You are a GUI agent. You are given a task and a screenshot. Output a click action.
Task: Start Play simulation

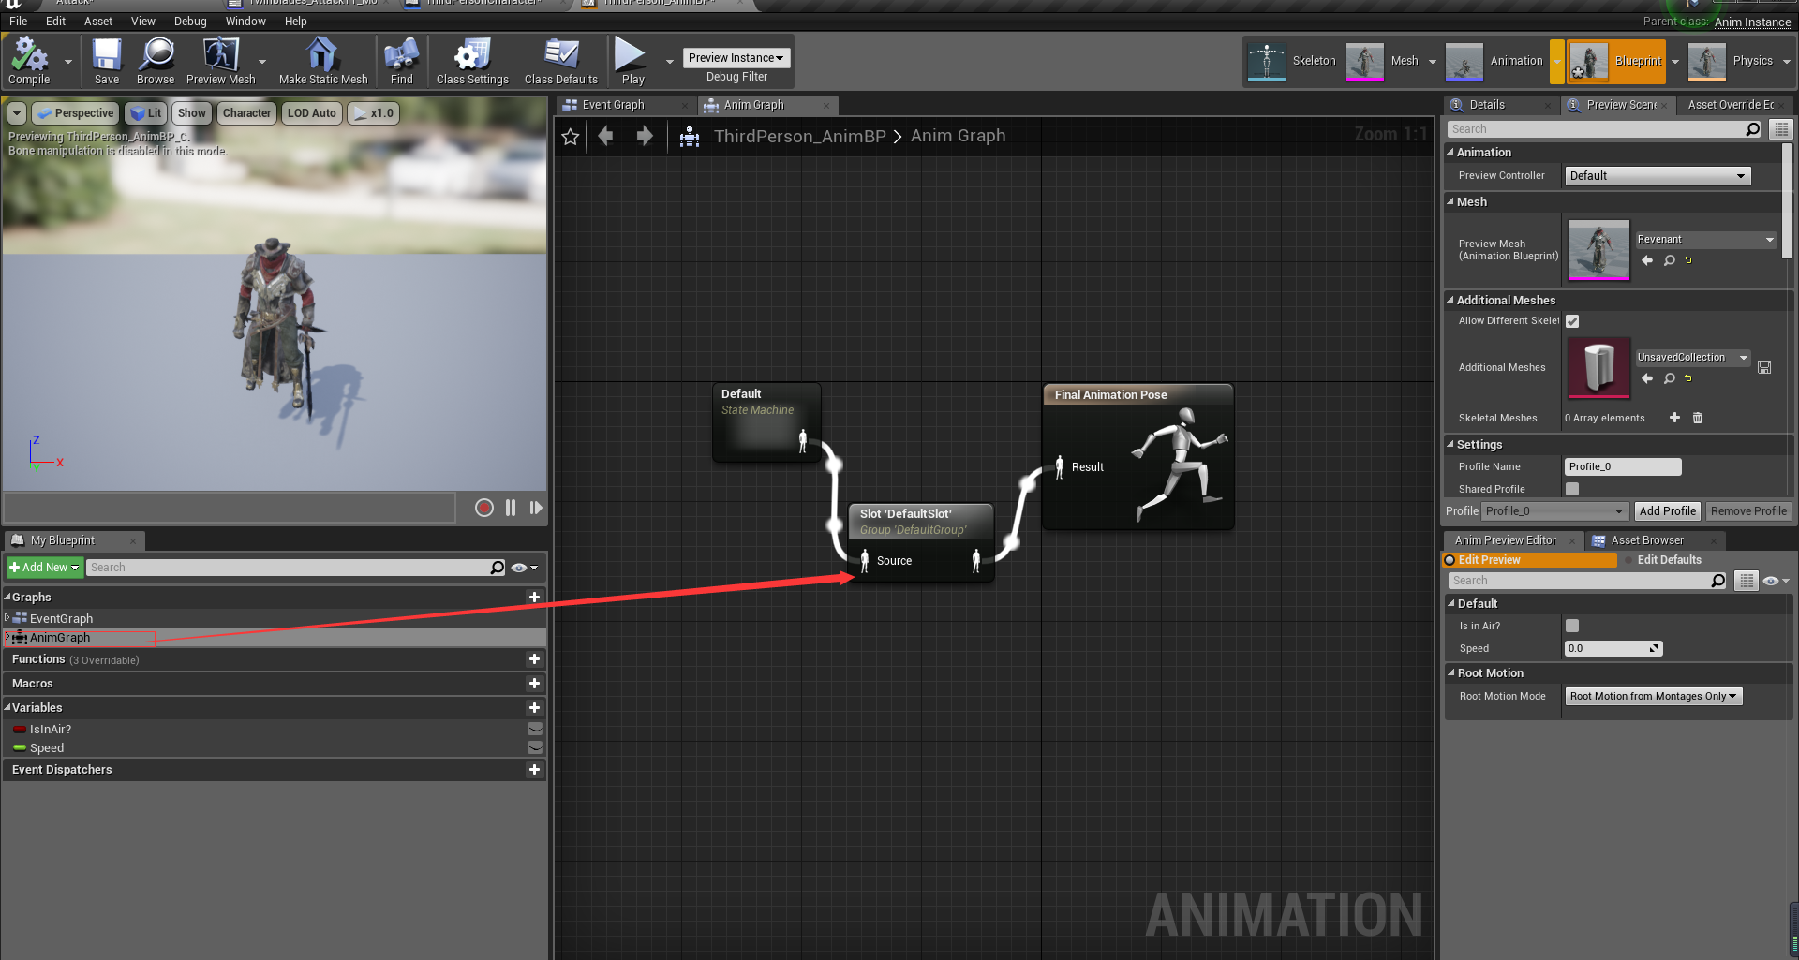point(632,62)
